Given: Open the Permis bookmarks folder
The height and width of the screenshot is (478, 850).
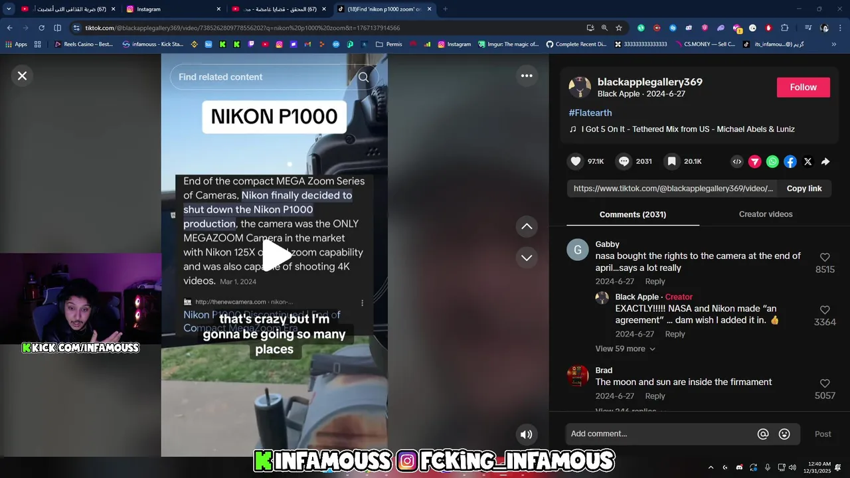Looking at the screenshot, I should [x=389, y=44].
